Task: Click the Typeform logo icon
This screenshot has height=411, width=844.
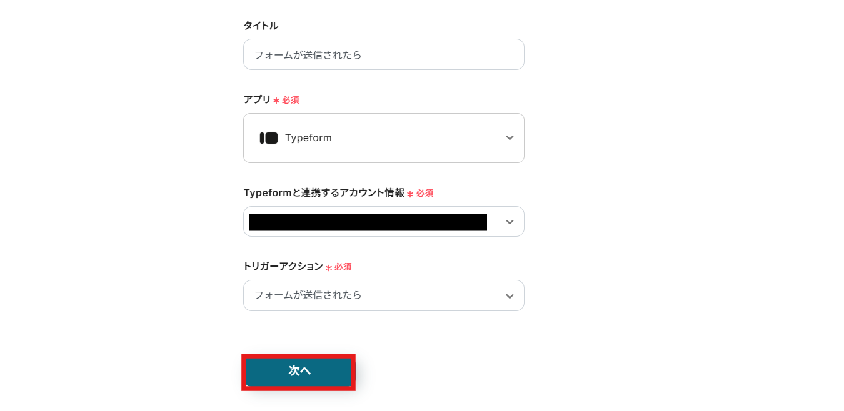Action: [269, 138]
